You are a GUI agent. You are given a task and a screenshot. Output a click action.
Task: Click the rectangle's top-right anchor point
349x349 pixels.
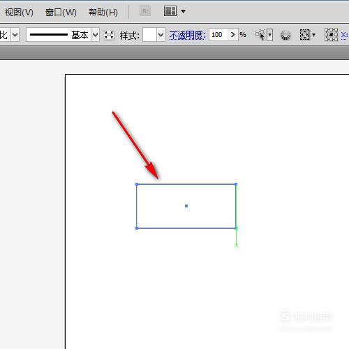pos(236,184)
